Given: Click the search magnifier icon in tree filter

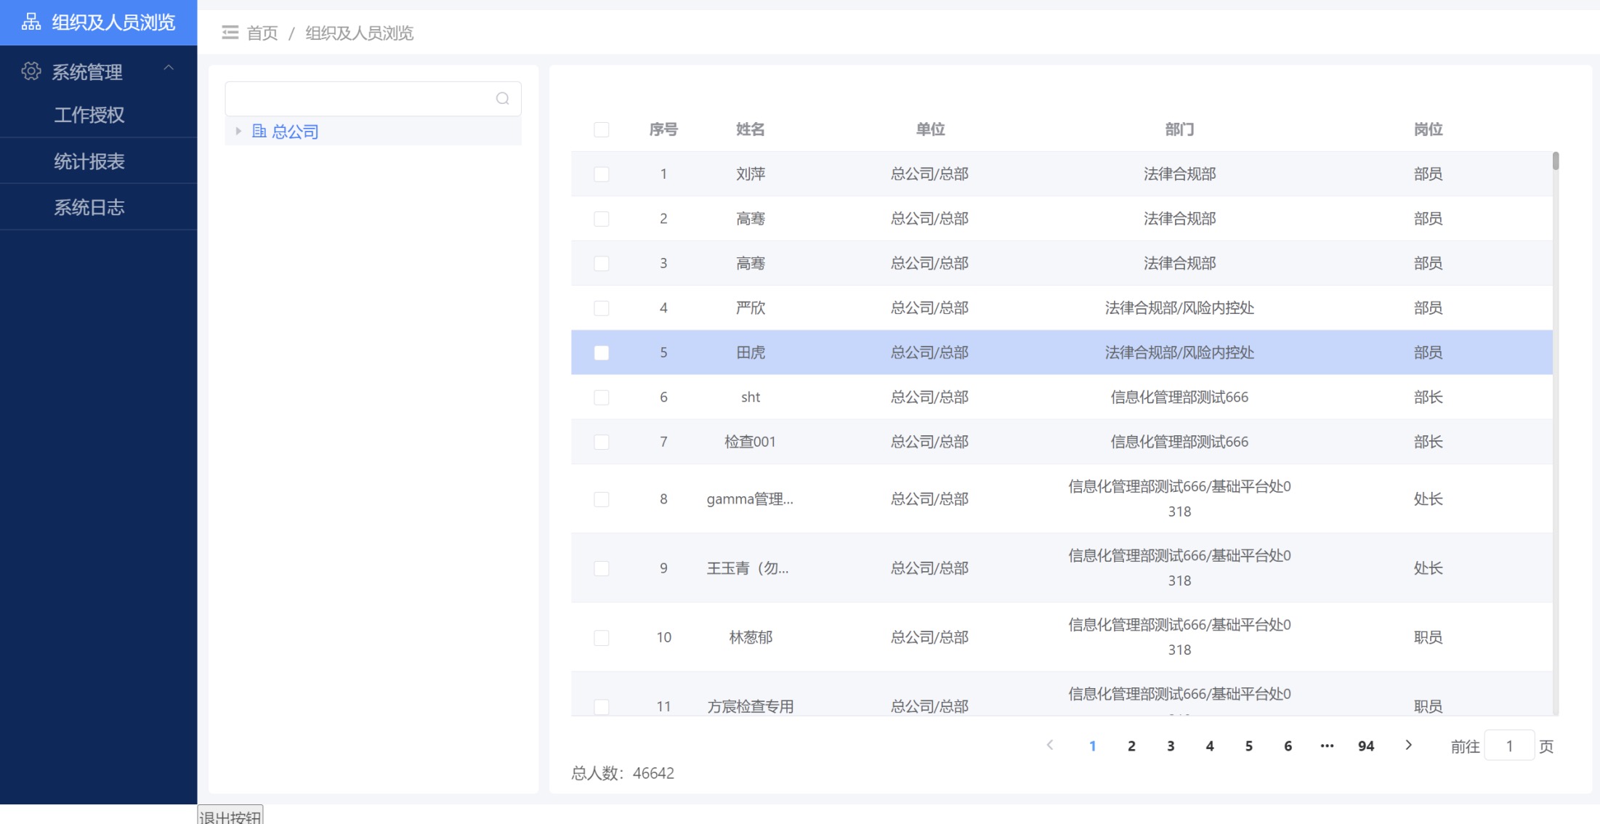Looking at the screenshot, I should tap(503, 99).
